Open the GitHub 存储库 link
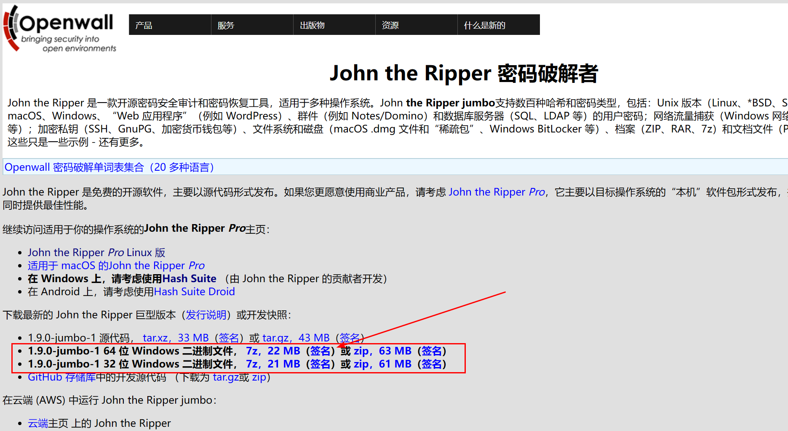 [x=62, y=377]
